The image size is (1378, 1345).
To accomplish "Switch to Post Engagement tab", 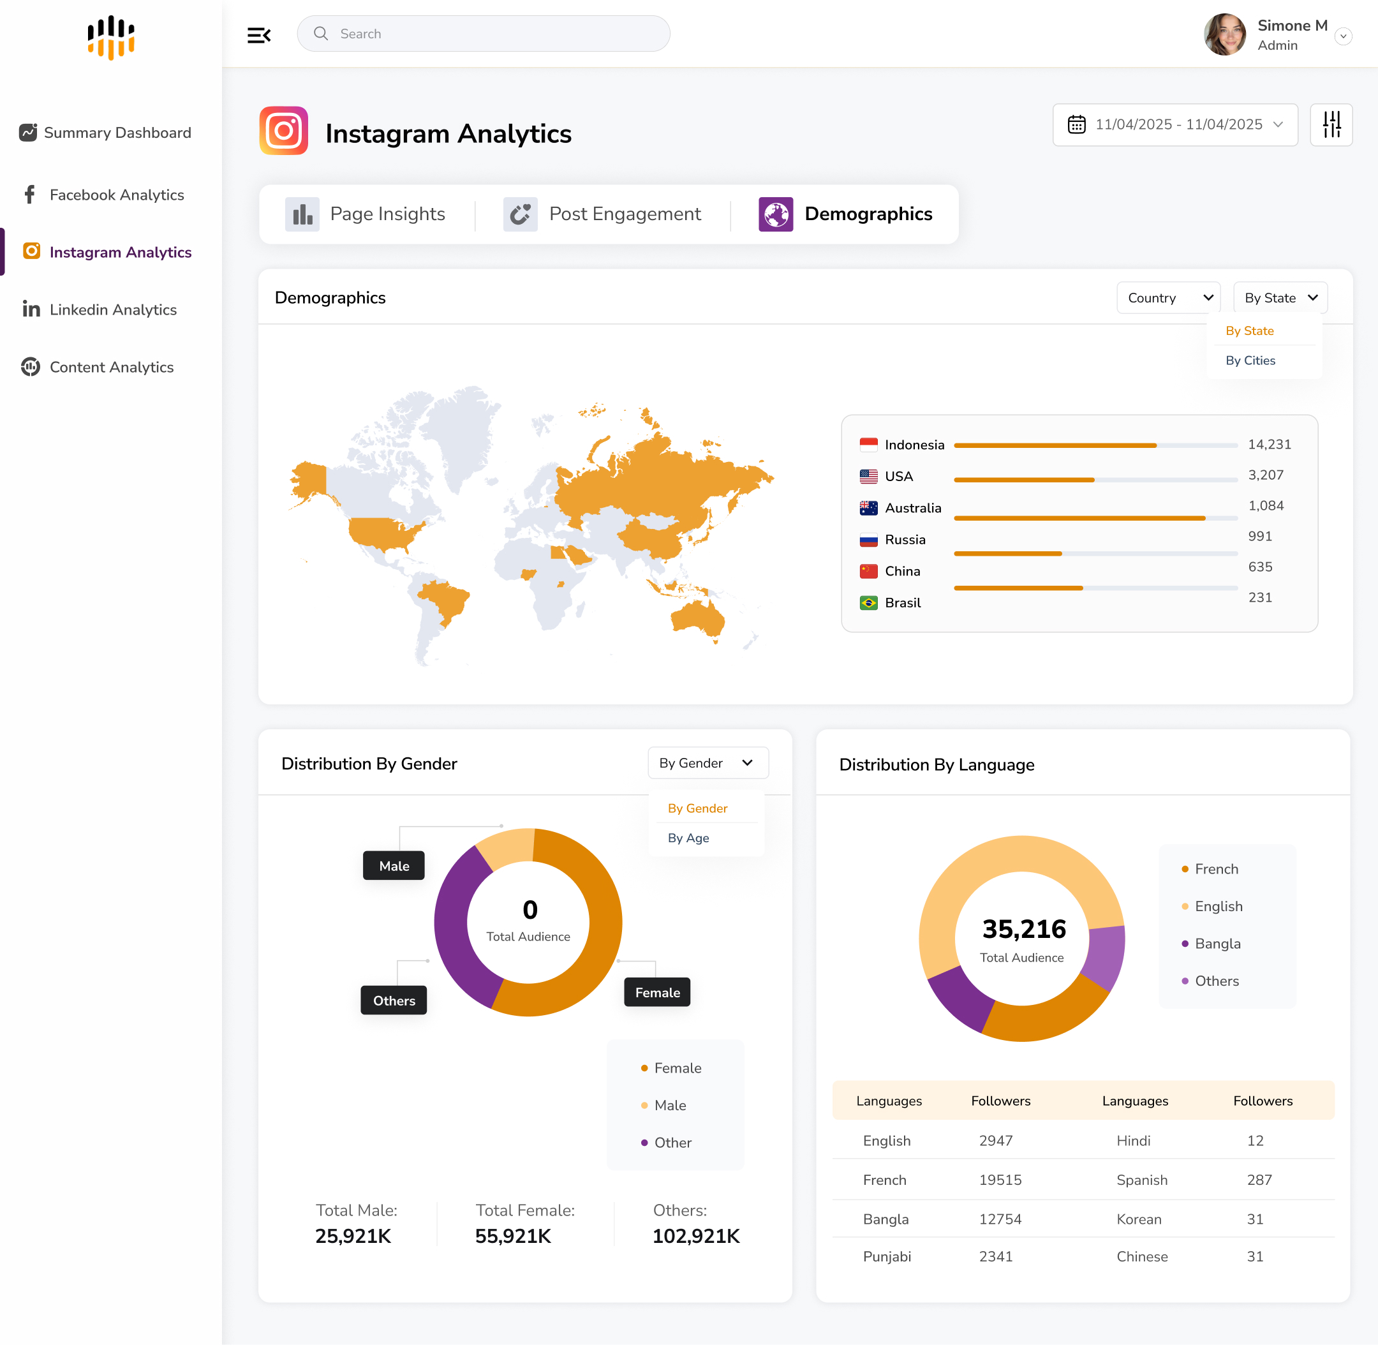I will [x=602, y=214].
